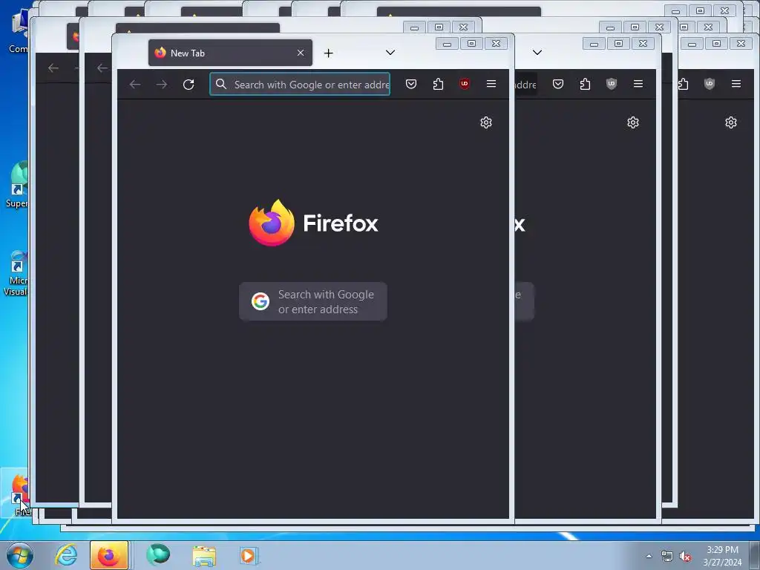Click the network tray icon
Screen dimensions: 760x570
(x=667, y=557)
